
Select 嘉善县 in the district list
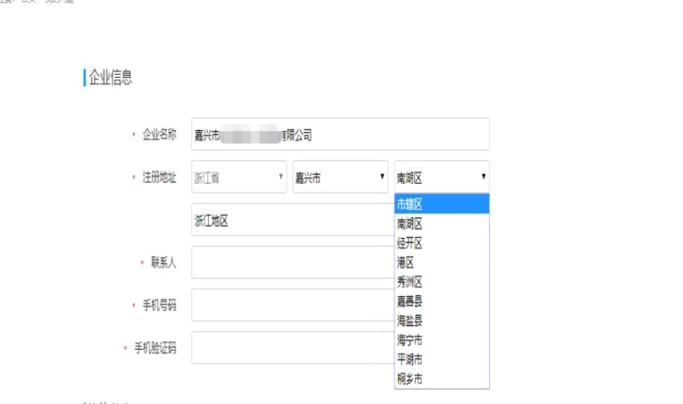pos(442,301)
